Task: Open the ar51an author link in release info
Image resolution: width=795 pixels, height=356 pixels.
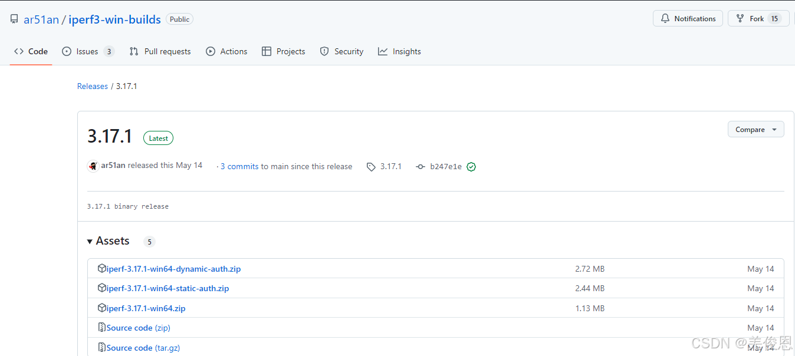Action: (x=113, y=166)
